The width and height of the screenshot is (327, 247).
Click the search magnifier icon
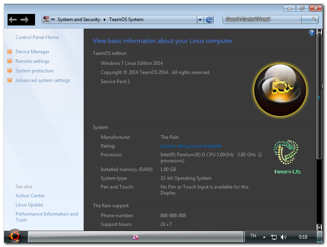point(314,19)
